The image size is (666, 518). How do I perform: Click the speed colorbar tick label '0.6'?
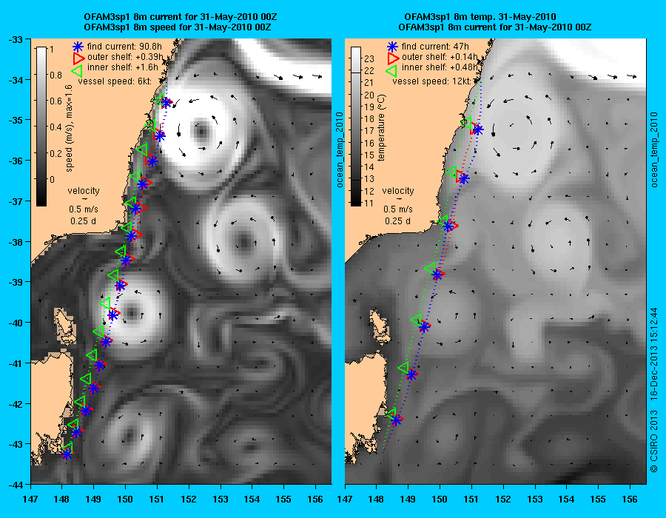55,101
